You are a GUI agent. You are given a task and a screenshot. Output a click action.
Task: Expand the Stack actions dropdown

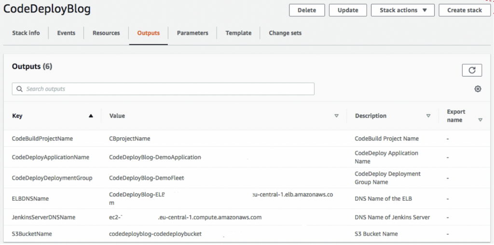point(403,10)
